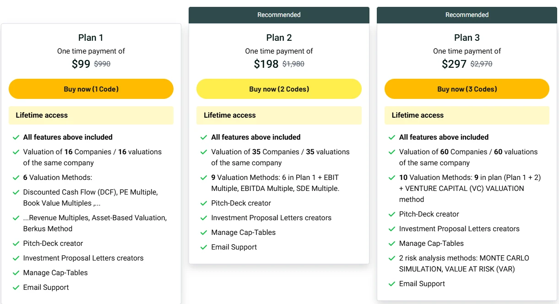Click checkmark next to Plan 2 Pitch-Deck creator
The height and width of the screenshot is (304, 559).
pos(204,203)
